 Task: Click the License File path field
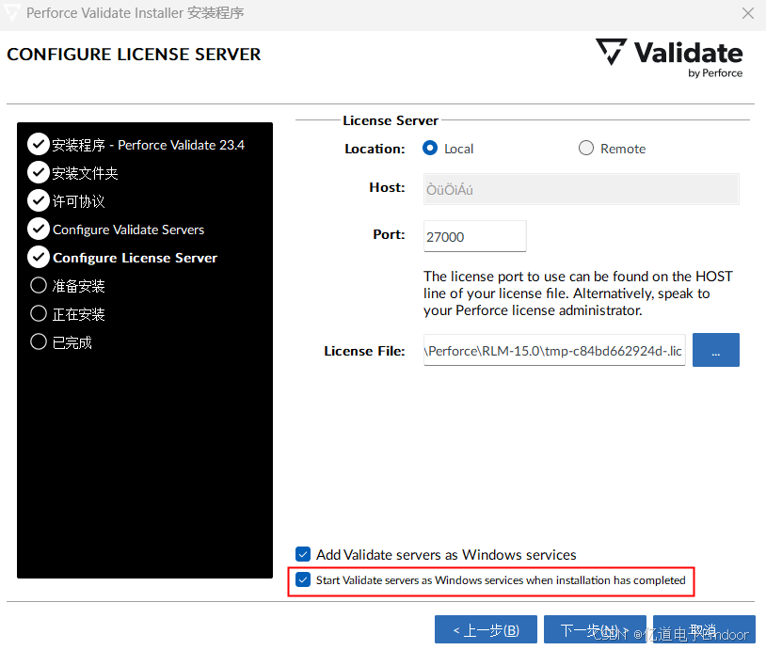click(553, 349)
